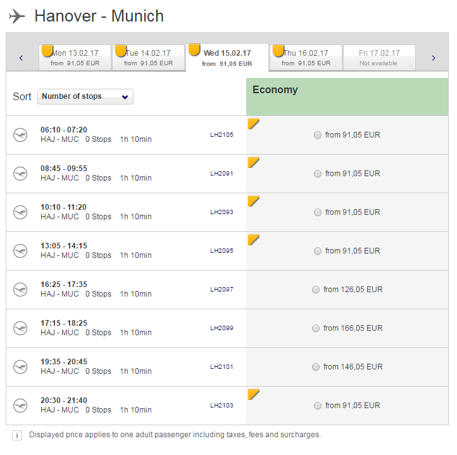Click the airplane icon beside Hanover - Munich
This screenshot has height=455, width=457.
pos(17,16)
